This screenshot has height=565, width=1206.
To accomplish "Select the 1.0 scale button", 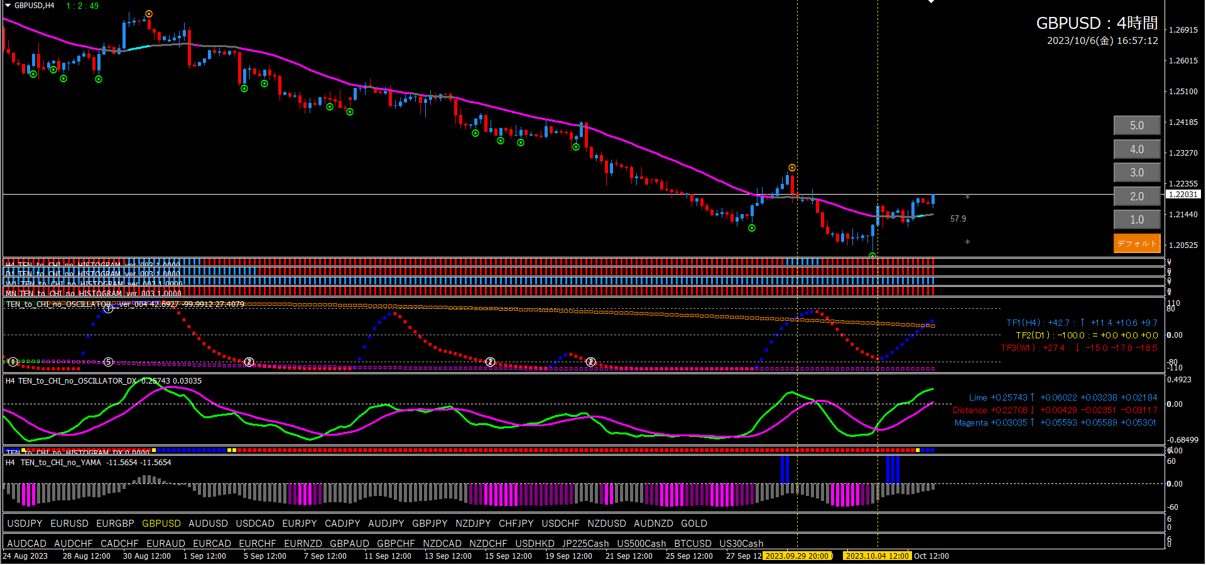I will pos(1137,220).
